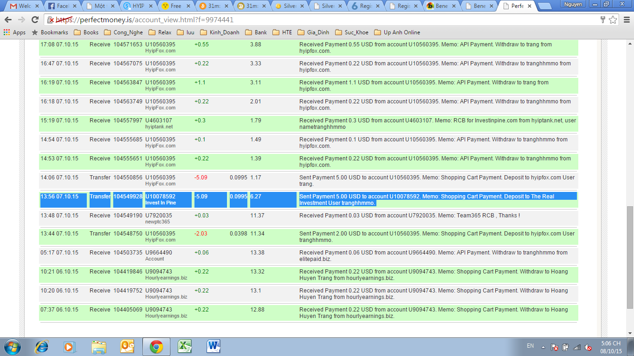Click the muted volume icon in the system tray

click(588, 347)
